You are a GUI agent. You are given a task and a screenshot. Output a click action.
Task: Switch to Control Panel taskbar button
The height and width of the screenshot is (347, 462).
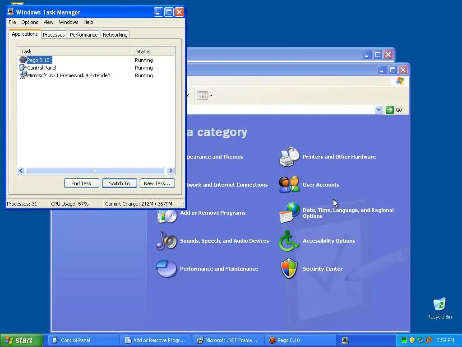(x=84, y=340)
